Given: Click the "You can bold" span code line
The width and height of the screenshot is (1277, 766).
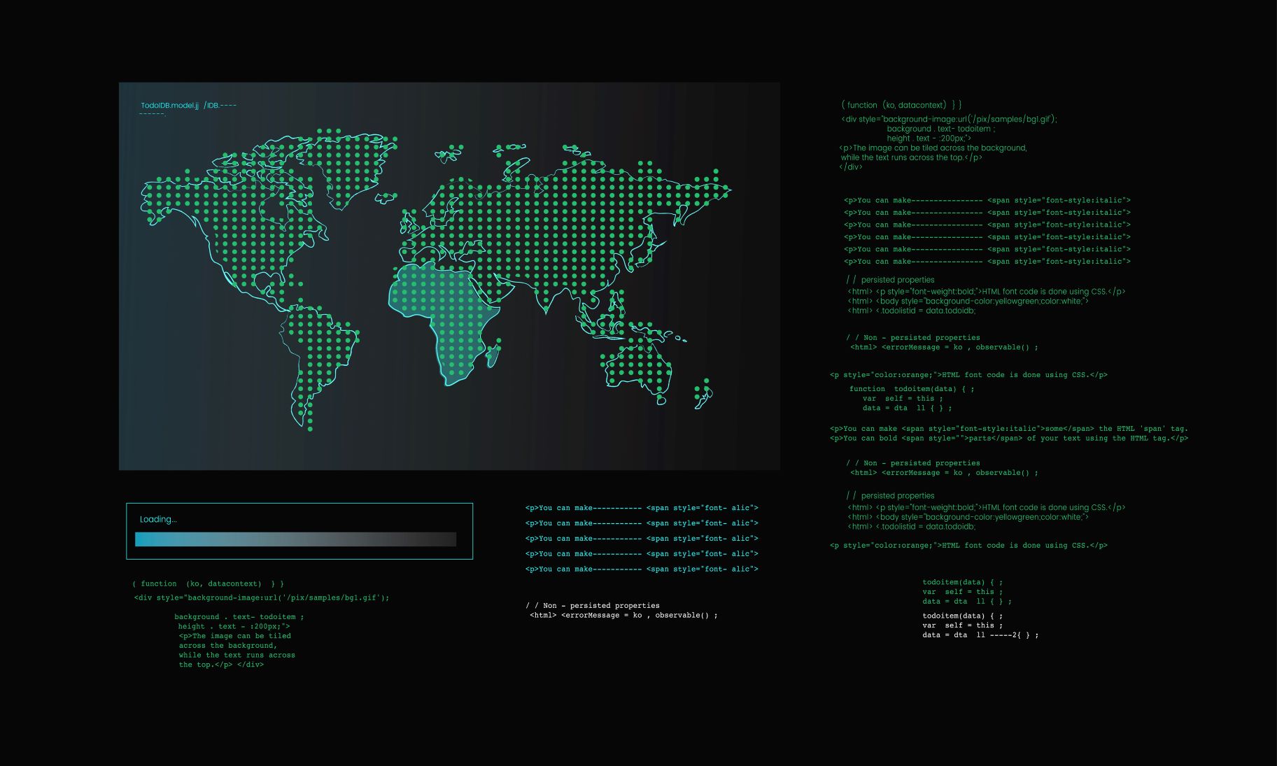Looking at the screenshot, I should (1008, 439).
